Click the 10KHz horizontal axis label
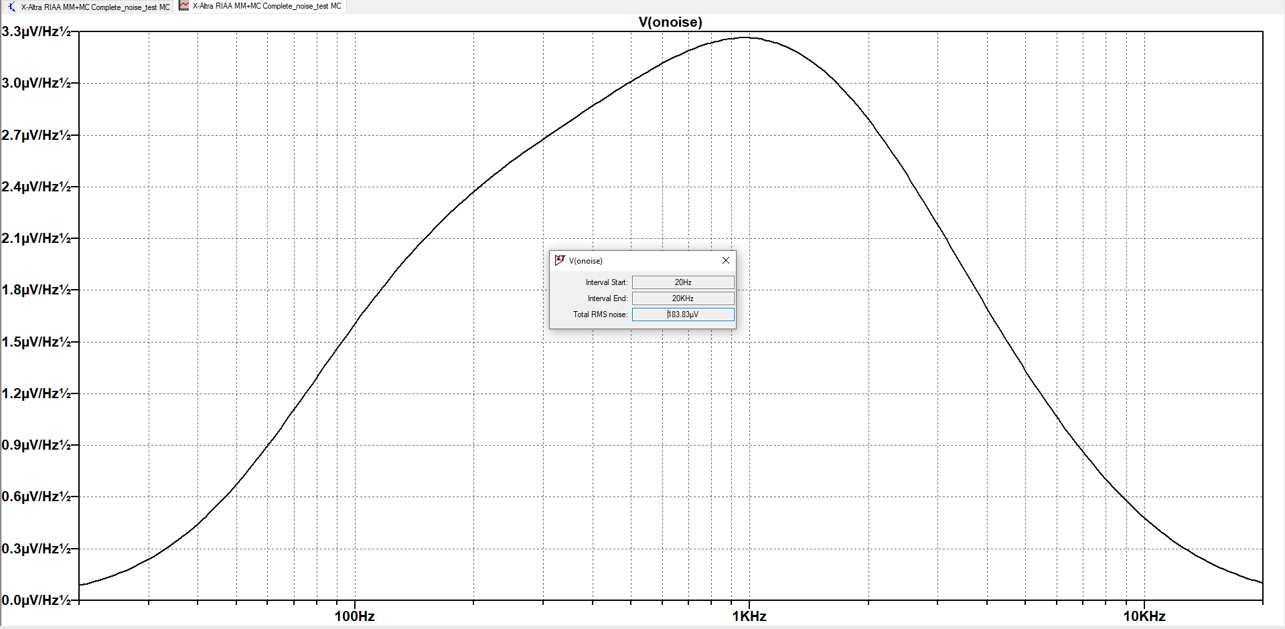1285x629 pixels. click(1144, 616)
